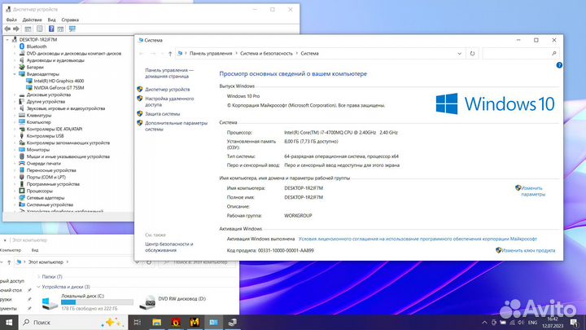Select Intel(R) HD Graphics 4600 adapter
Image resolution: width=586 pixels, height=330 pixels.
coord(59,81)
